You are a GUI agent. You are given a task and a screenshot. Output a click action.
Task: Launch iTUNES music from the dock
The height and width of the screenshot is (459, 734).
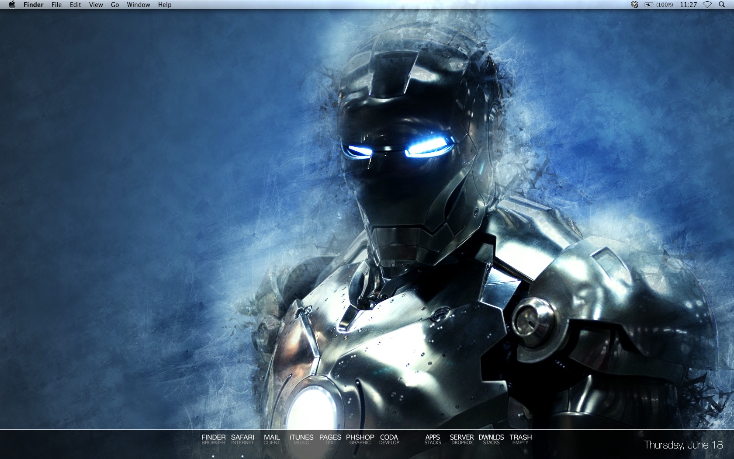(301, 439)
